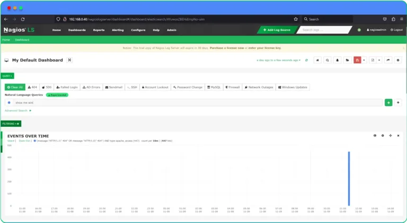Click the share arrow icon button
This screenshot has height=223, width=407.
pos(388,60)
